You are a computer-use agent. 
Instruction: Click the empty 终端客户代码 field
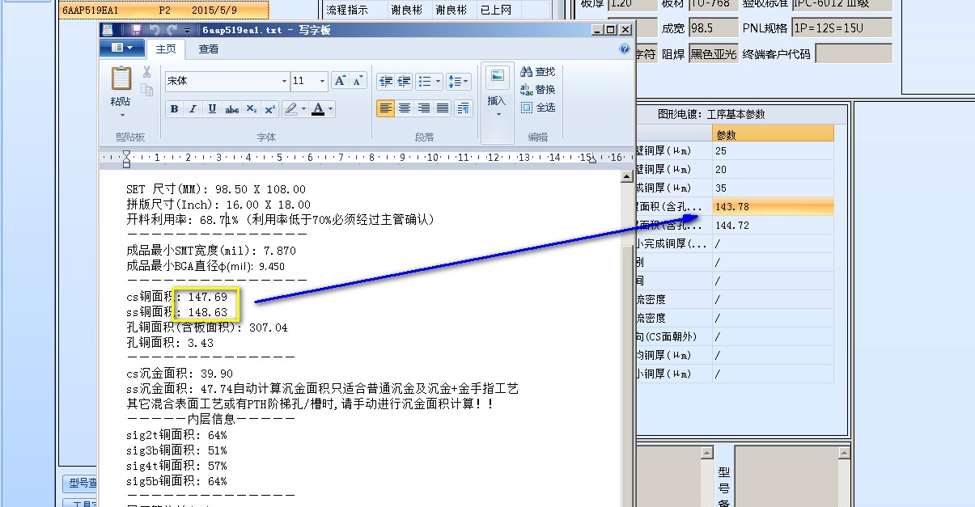854,54
